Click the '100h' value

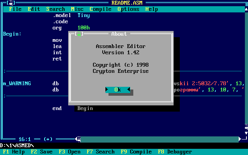(84, 28)
